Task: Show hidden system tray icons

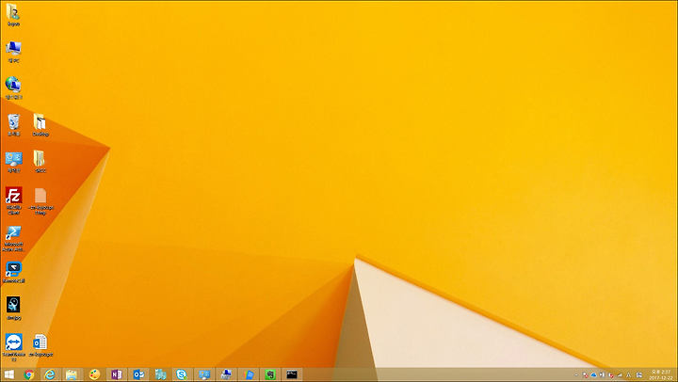Action: (576, 375)
